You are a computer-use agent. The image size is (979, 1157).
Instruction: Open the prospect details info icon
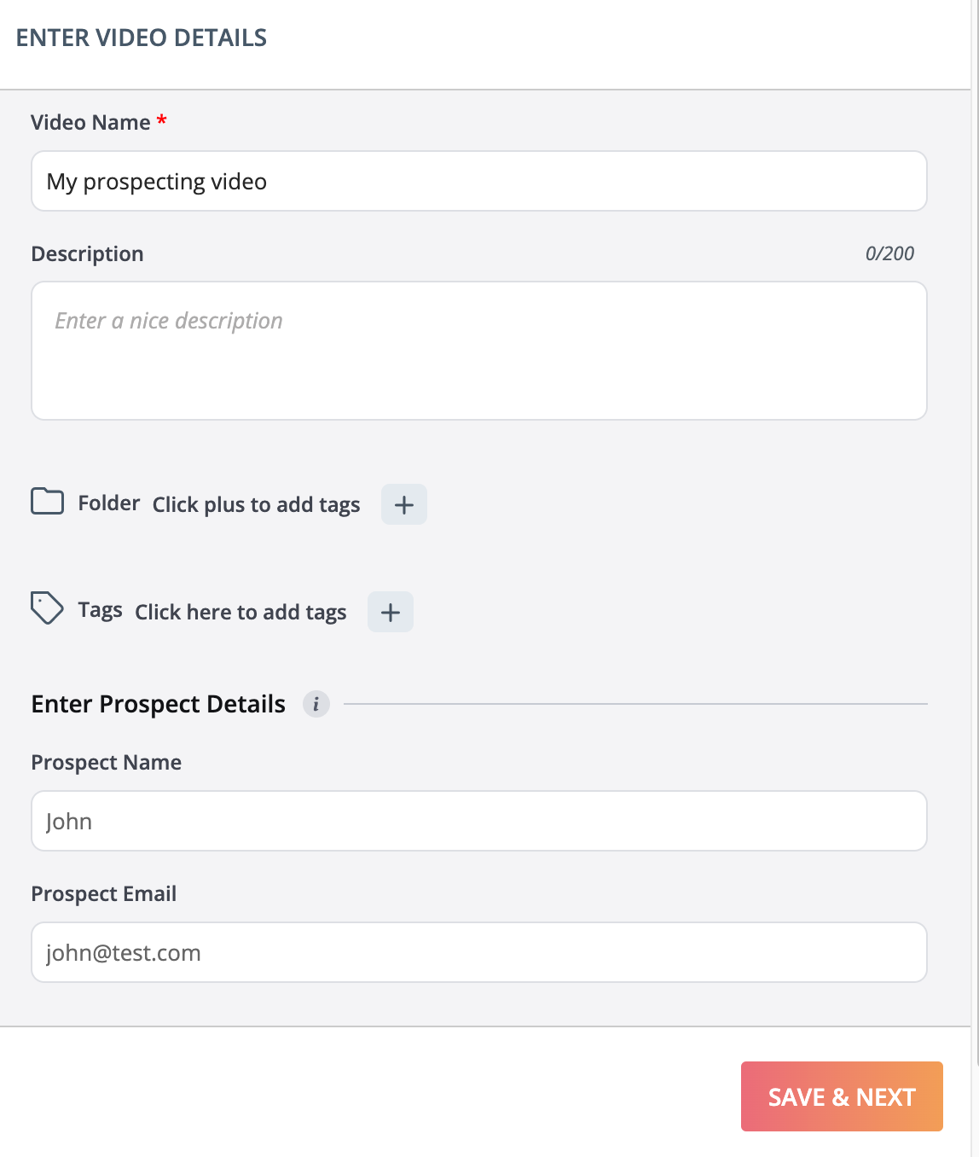(316, 704)
